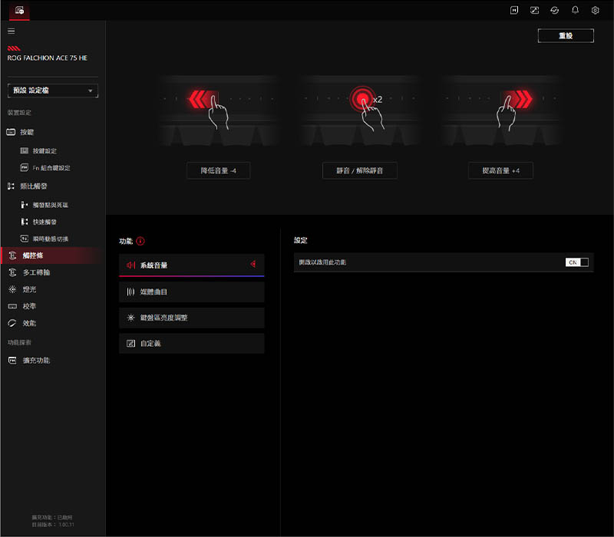The height and width of the screenshot is (537, 614).
Task: Open the 預設 設定檔 profile dropdown
Action: click(x=53, y=91)
